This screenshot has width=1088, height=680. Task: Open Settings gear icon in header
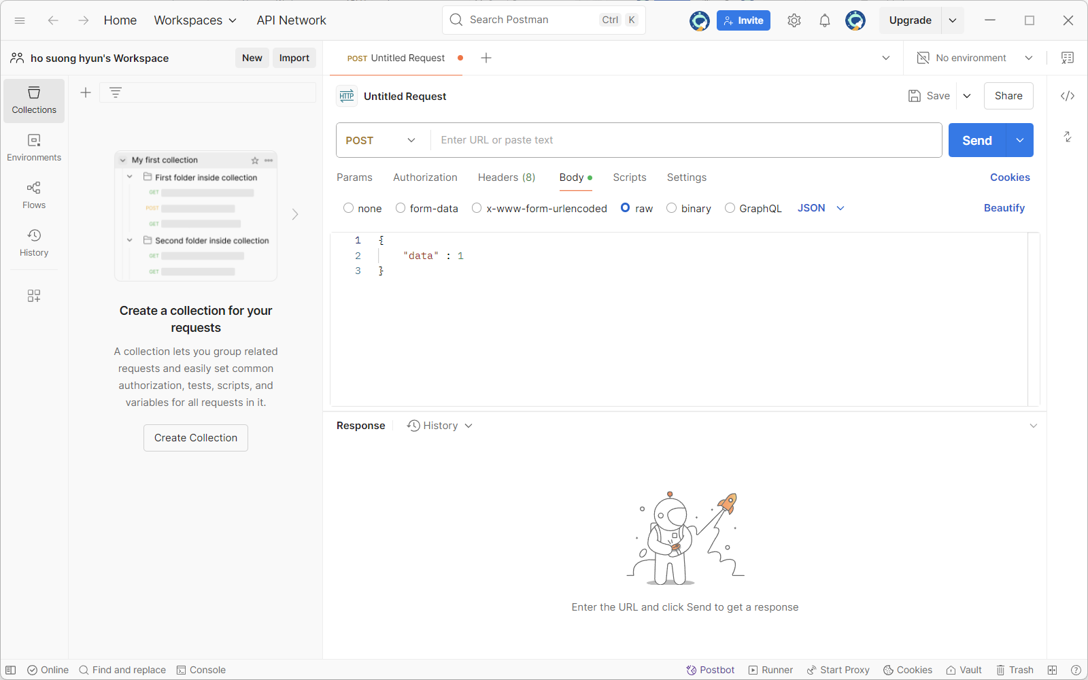click(x=794, y=20)
